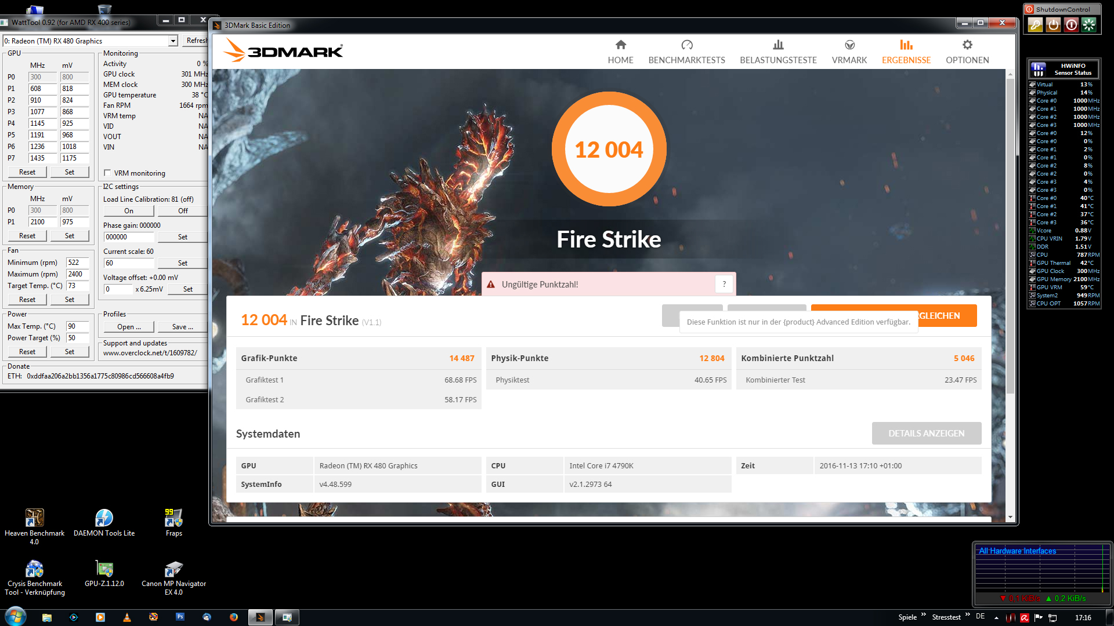The image size is (1114, 626).
Task: Expand the Spiele toolbar chevron in taskbar
Action: coord(923,614)
